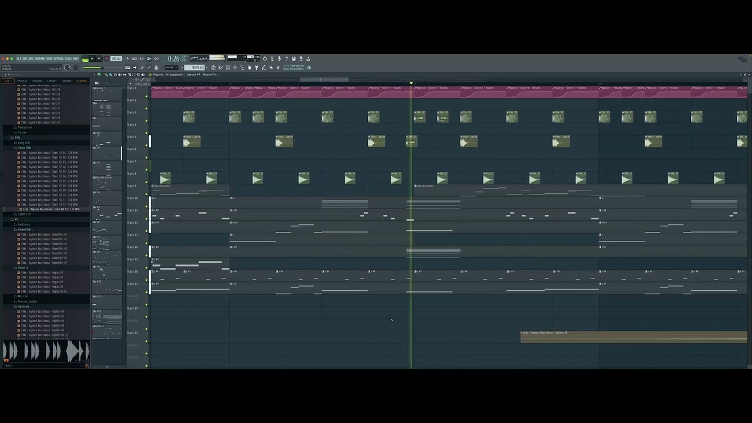Image resolution: width=752 pixels, height=423 pixels.
Task: Open the Playlist window icon
Action: [x=213, y=68]
